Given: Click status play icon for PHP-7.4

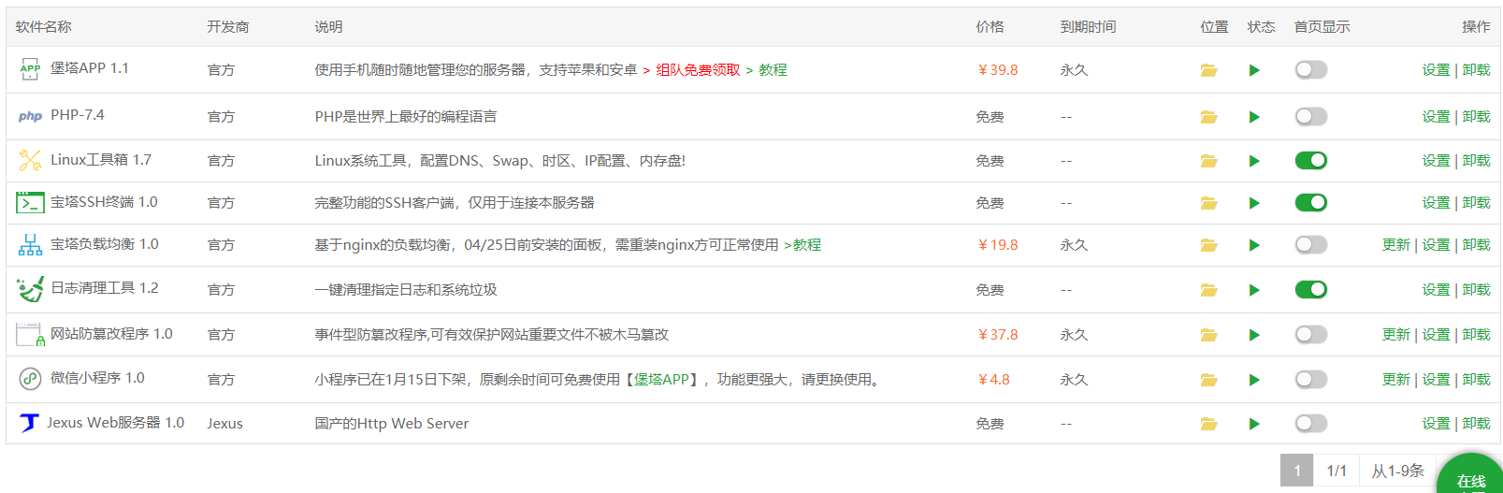Looking at the screenshot, I should pyautogui.click(x=1254, y=117).
